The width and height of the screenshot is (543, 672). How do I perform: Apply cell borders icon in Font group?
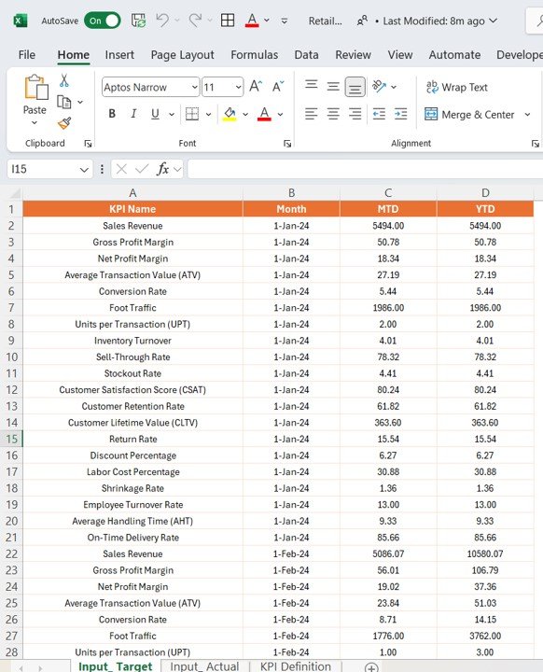coord(192,114)
